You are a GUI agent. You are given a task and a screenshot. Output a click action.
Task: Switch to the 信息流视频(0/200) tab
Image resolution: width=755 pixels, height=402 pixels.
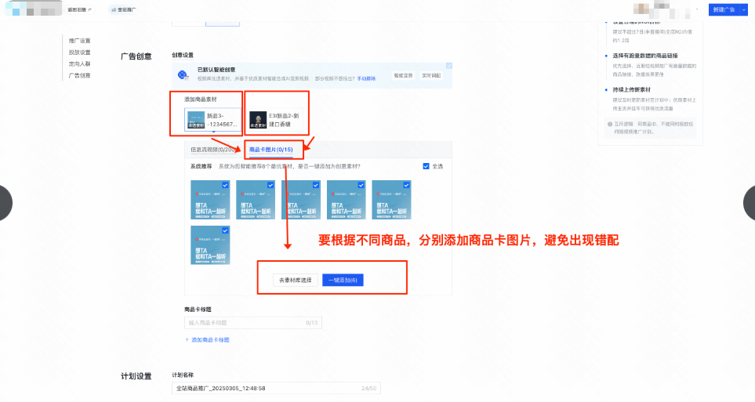click(213, 150)
